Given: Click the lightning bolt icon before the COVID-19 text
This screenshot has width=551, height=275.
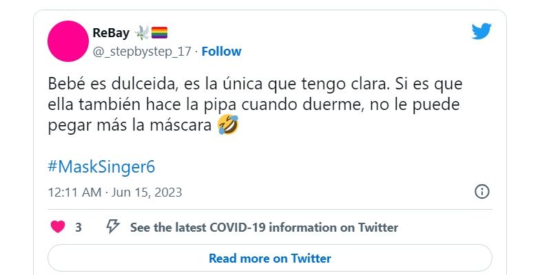Looking at the screenshot, I should pyautogui.click(x=113, y=227).
